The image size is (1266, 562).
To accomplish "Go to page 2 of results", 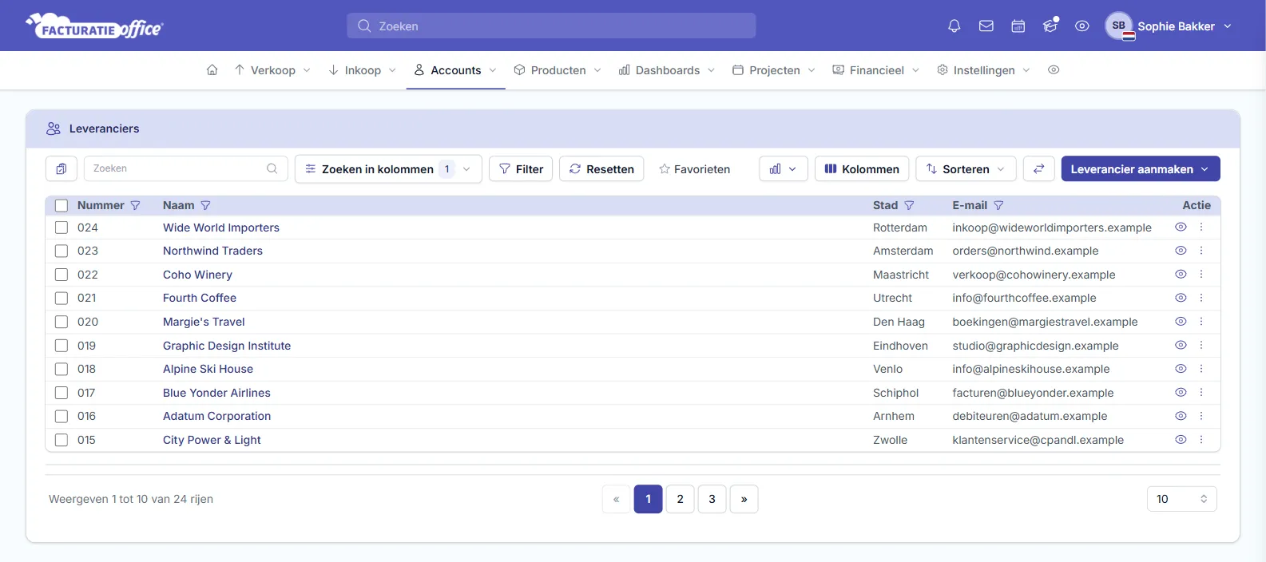I will pos(680,499).
